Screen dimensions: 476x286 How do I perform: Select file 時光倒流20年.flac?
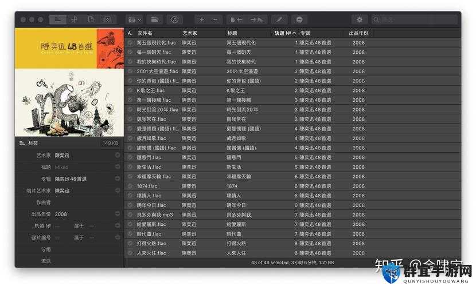[x=157, y=110]
